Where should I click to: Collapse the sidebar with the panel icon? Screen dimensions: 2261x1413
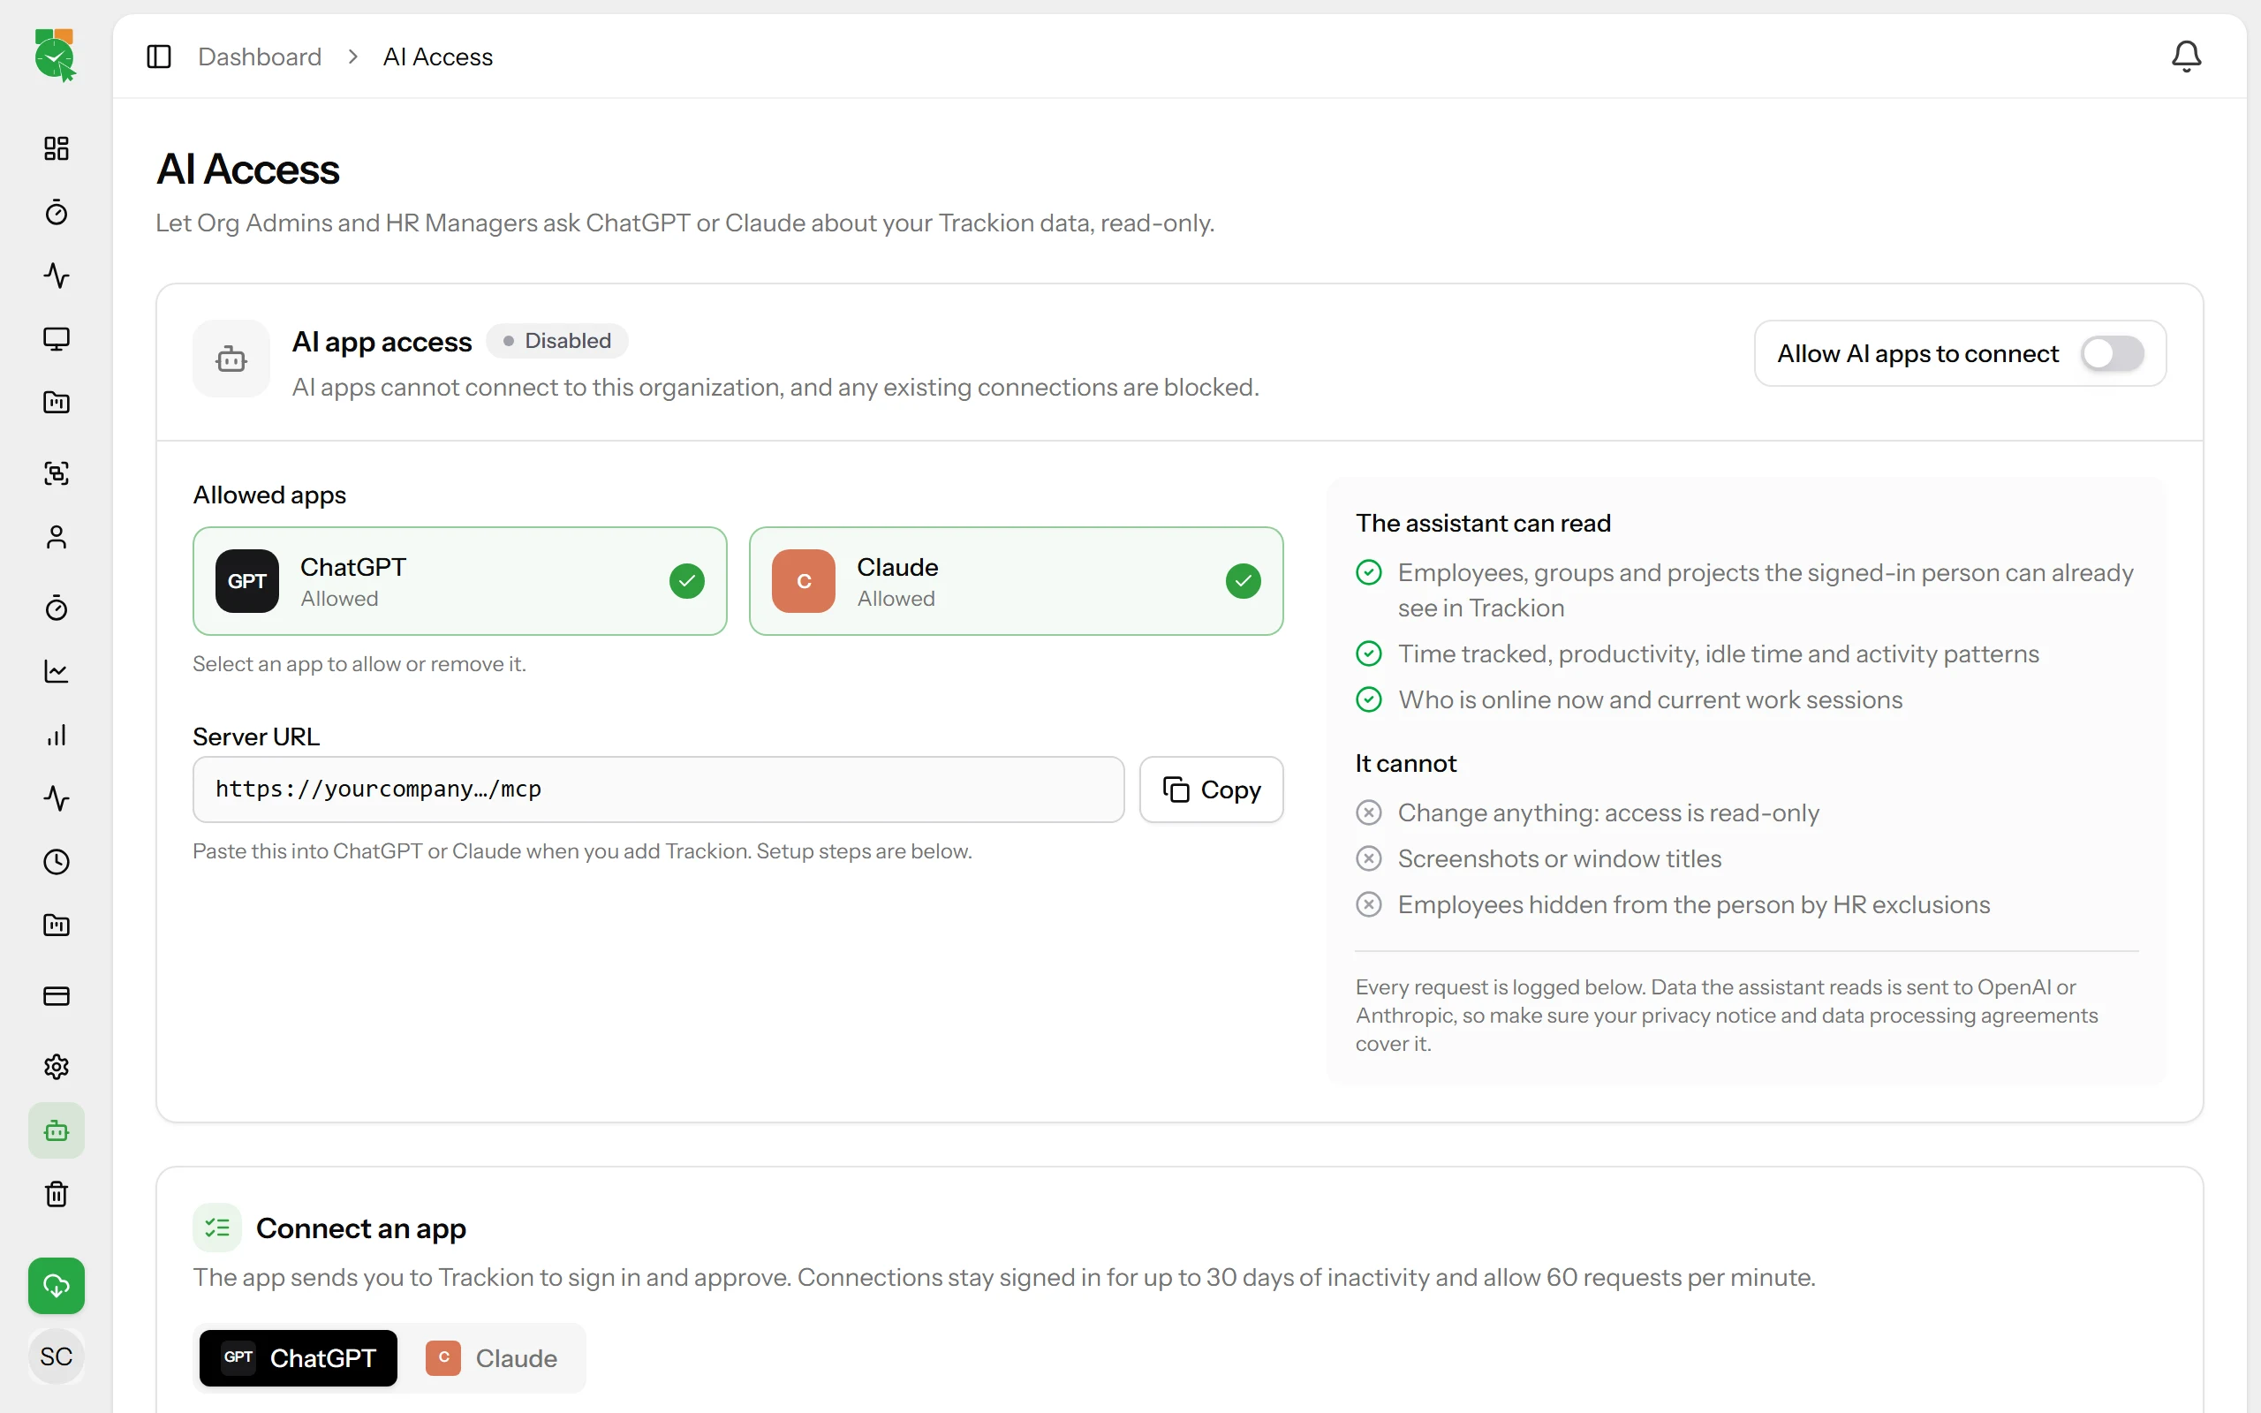(x=159, y=57)
